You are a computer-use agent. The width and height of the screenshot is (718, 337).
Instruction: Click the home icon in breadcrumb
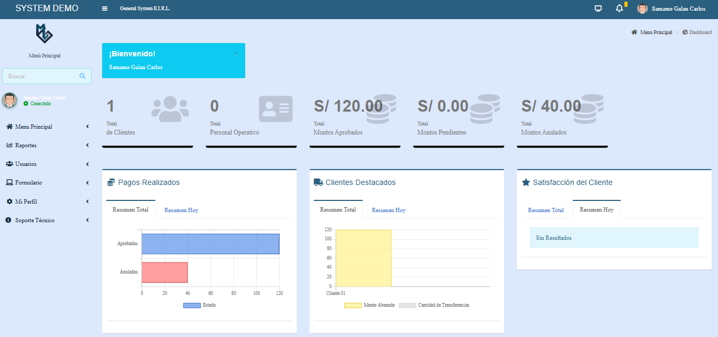point(634,32)
